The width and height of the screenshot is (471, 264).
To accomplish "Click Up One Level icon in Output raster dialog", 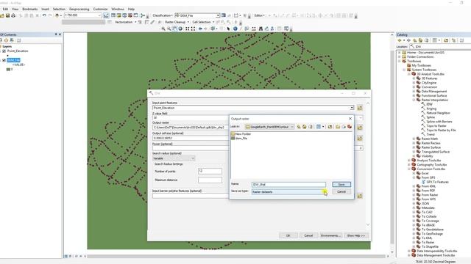I will (x=299, y=127).
